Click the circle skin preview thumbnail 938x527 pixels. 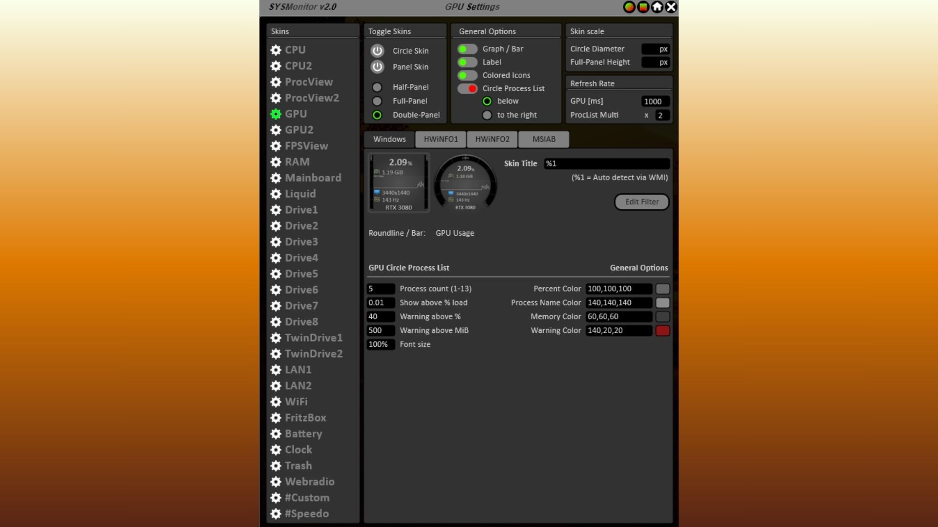(x=465, y=182)
